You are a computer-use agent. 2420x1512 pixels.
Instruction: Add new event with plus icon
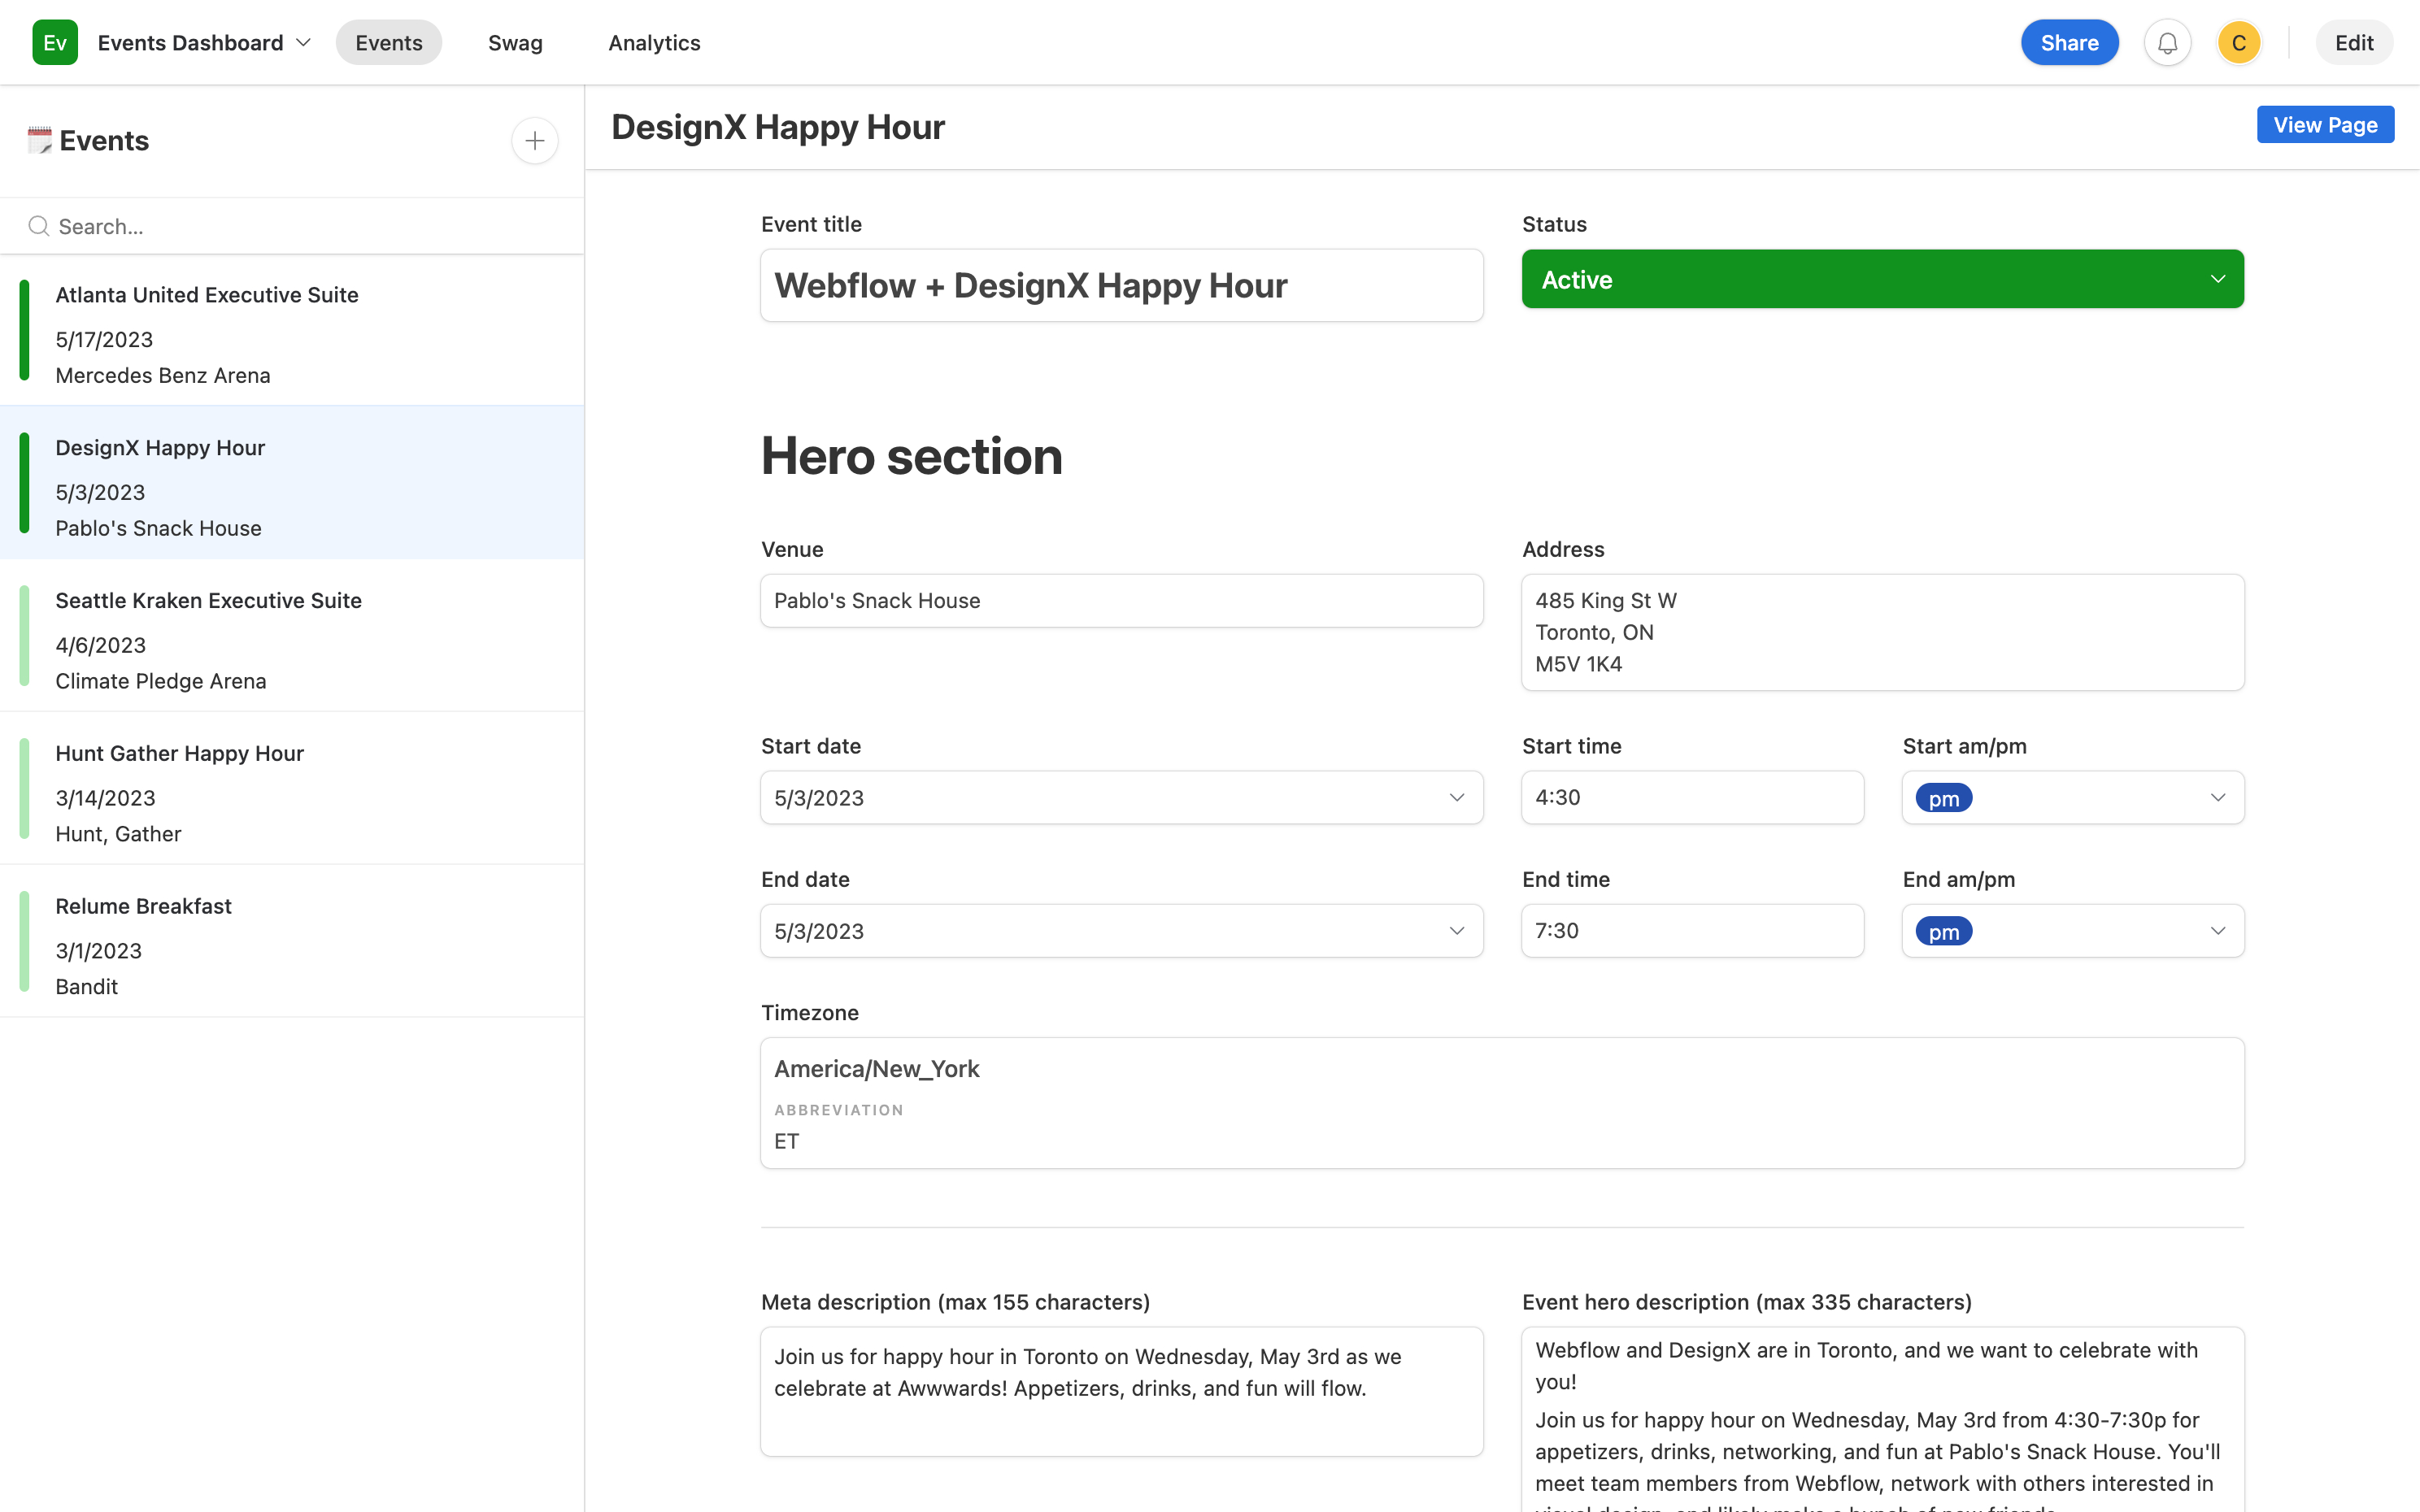pyautogui.click(x=535, y=141)
